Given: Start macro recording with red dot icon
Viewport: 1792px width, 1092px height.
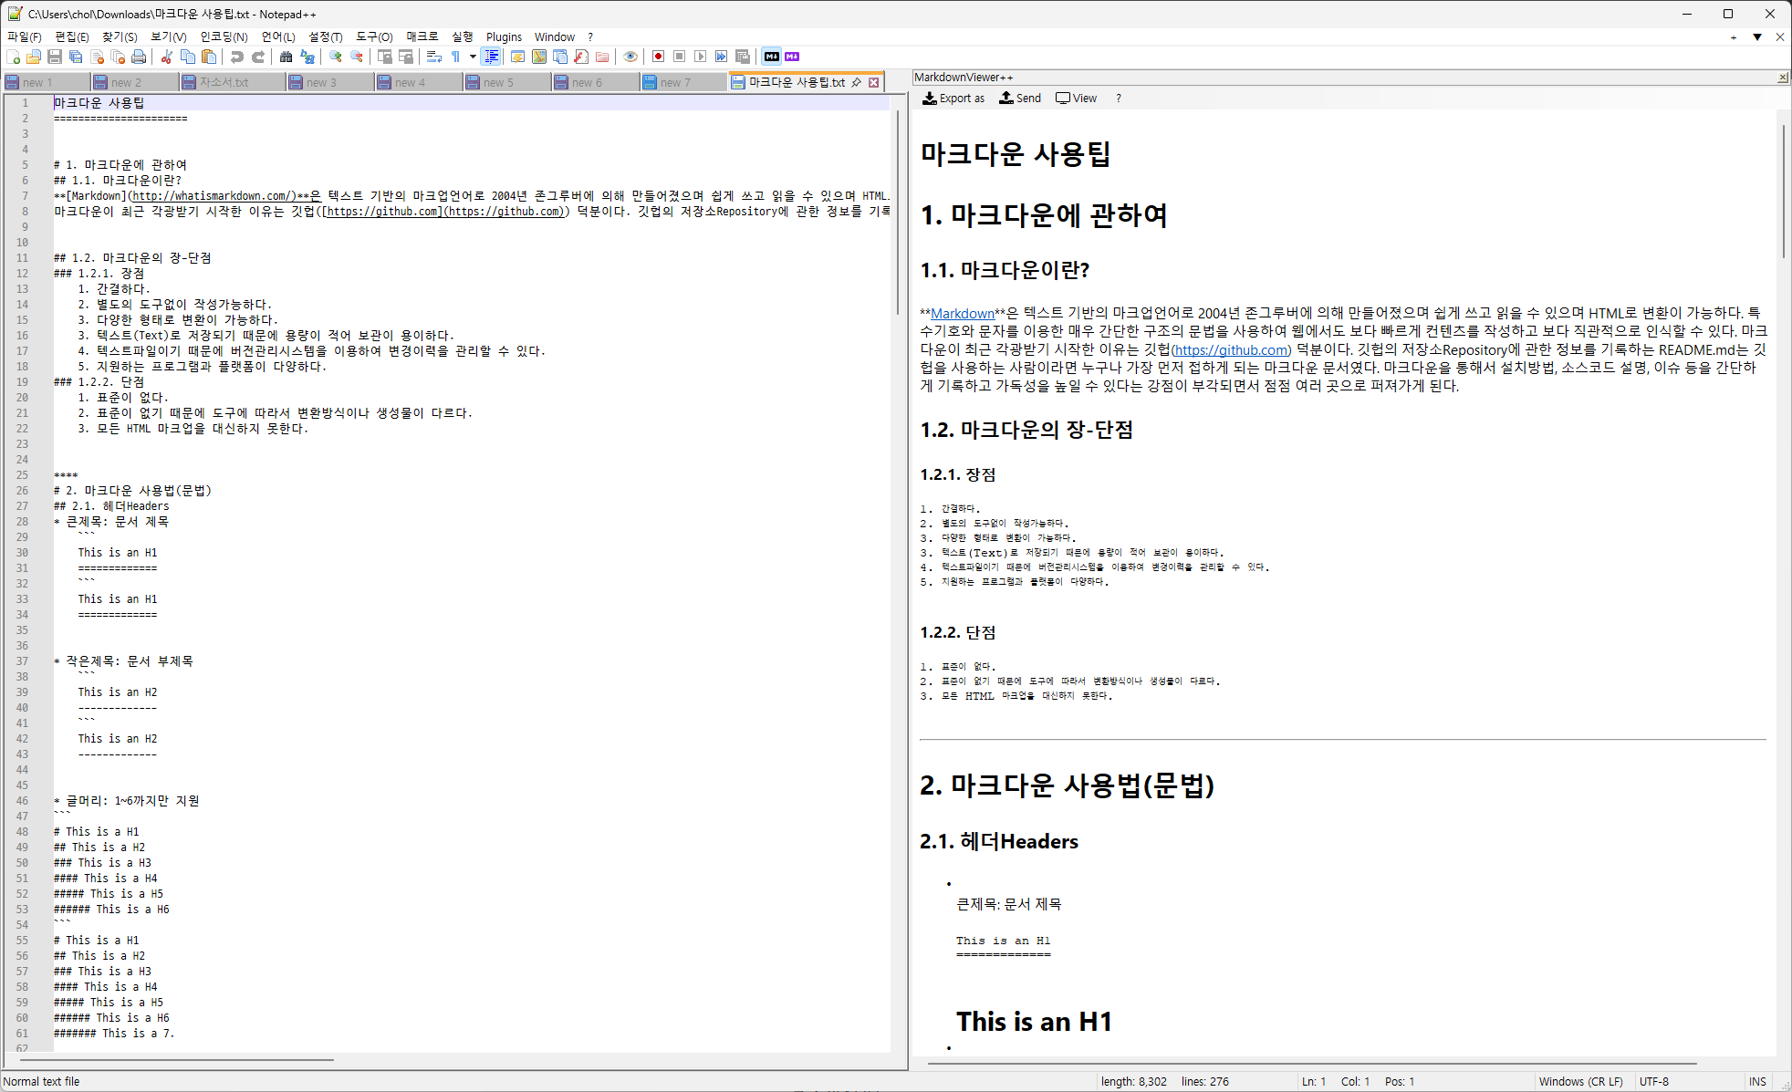Looking at the screenshot, I should (x=658, y=57).
